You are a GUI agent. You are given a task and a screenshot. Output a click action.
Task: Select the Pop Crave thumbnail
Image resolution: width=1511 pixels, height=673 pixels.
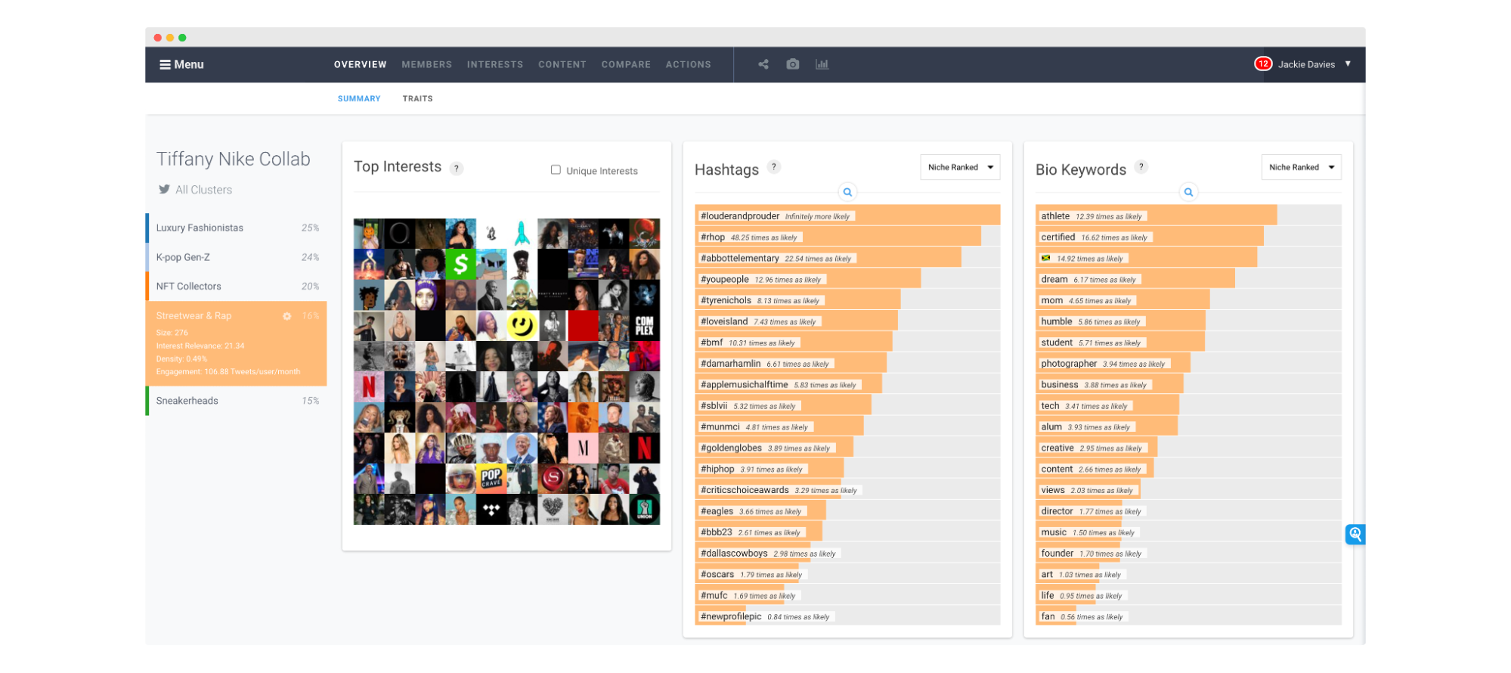point(491,479)
